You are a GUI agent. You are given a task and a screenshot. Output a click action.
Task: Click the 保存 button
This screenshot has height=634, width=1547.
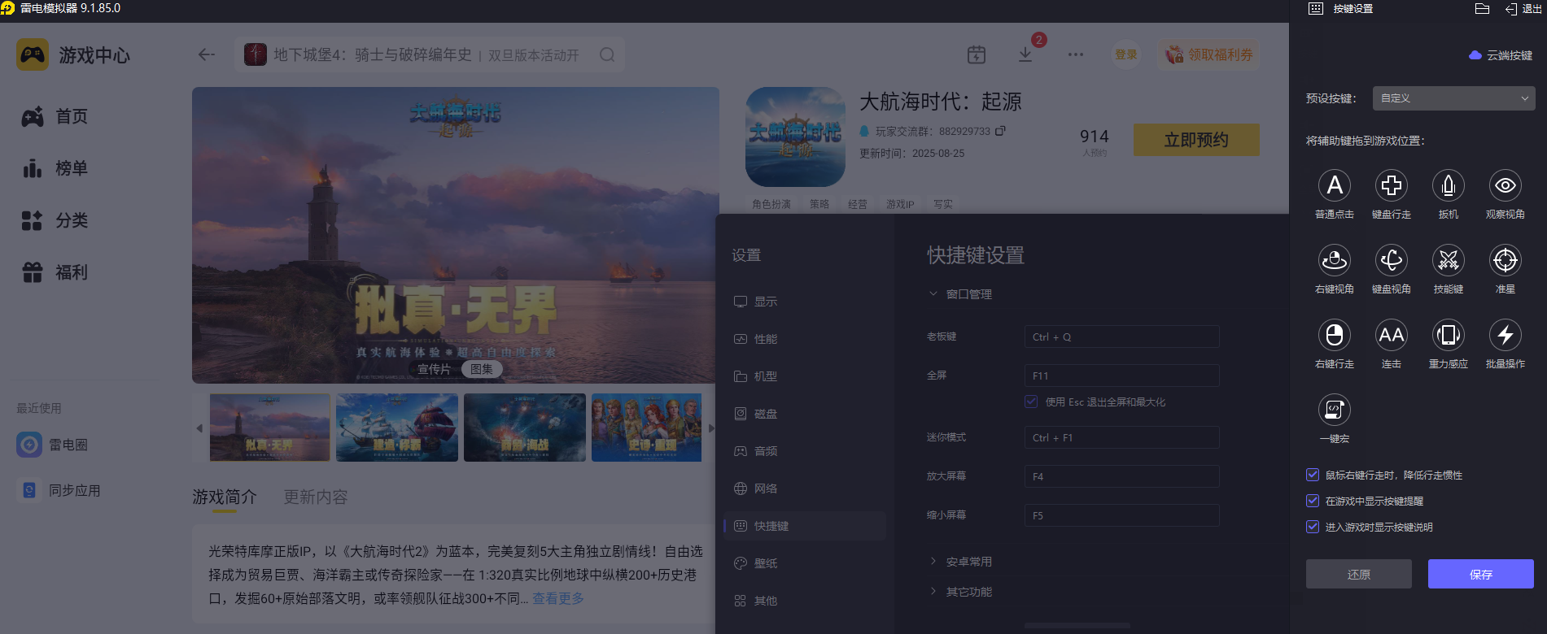coord(1480,574)
